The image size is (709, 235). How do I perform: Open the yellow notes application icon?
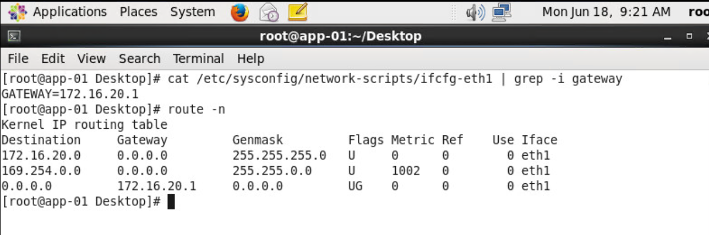[297, 12]
